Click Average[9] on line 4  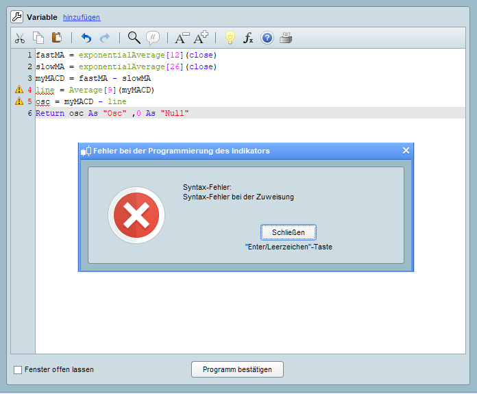click(93, 90)
